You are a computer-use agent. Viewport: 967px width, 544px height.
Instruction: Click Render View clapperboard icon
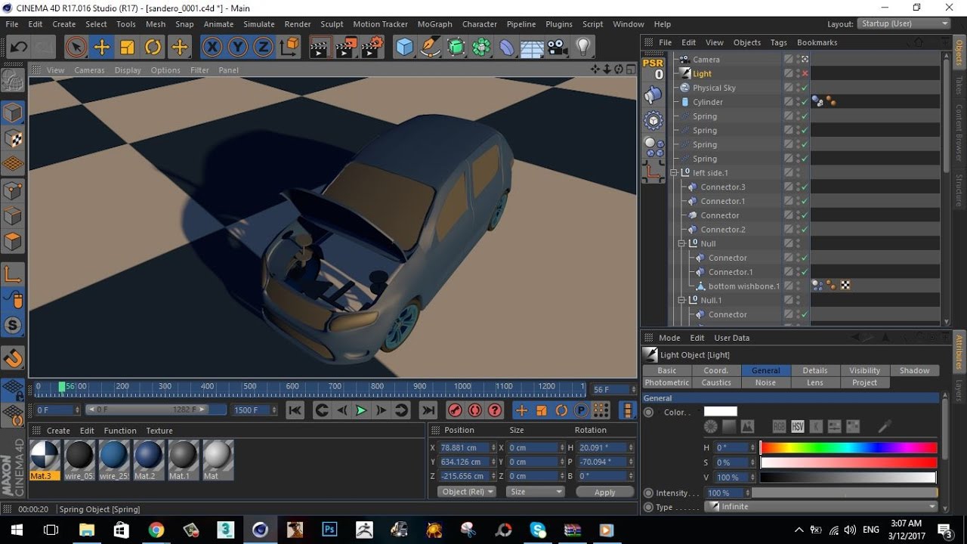[320, 48]
